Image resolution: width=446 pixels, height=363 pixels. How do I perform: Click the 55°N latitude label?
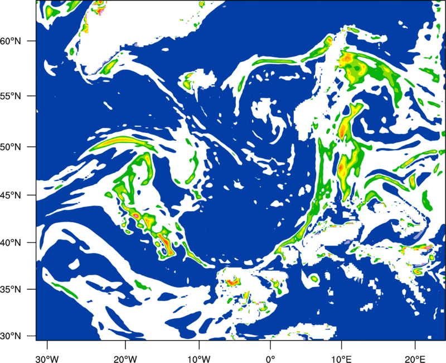[11, 96]
